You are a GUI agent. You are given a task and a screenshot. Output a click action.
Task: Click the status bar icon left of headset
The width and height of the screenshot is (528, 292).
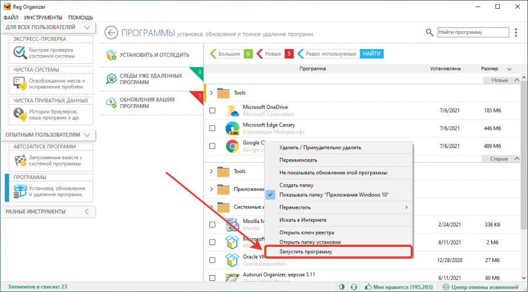[x=341, y=287]
